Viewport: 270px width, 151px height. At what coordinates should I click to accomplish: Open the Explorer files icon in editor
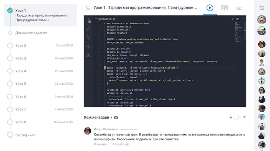pyautogui.click(x=89, y=21)
